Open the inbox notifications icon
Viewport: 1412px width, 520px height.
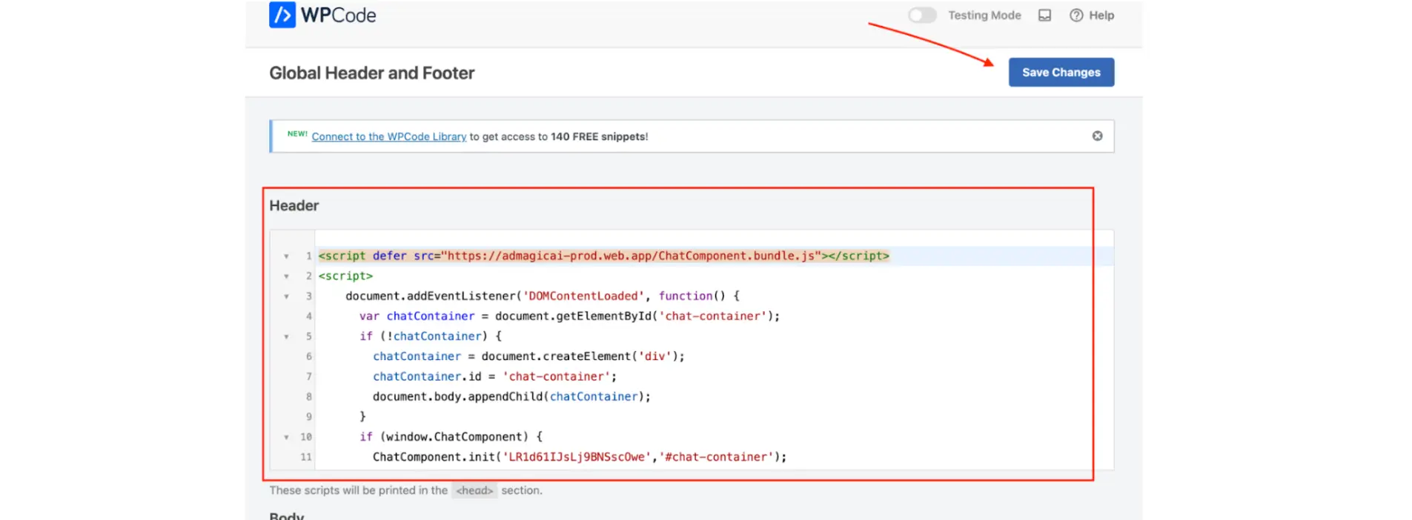pos(1044,16)
